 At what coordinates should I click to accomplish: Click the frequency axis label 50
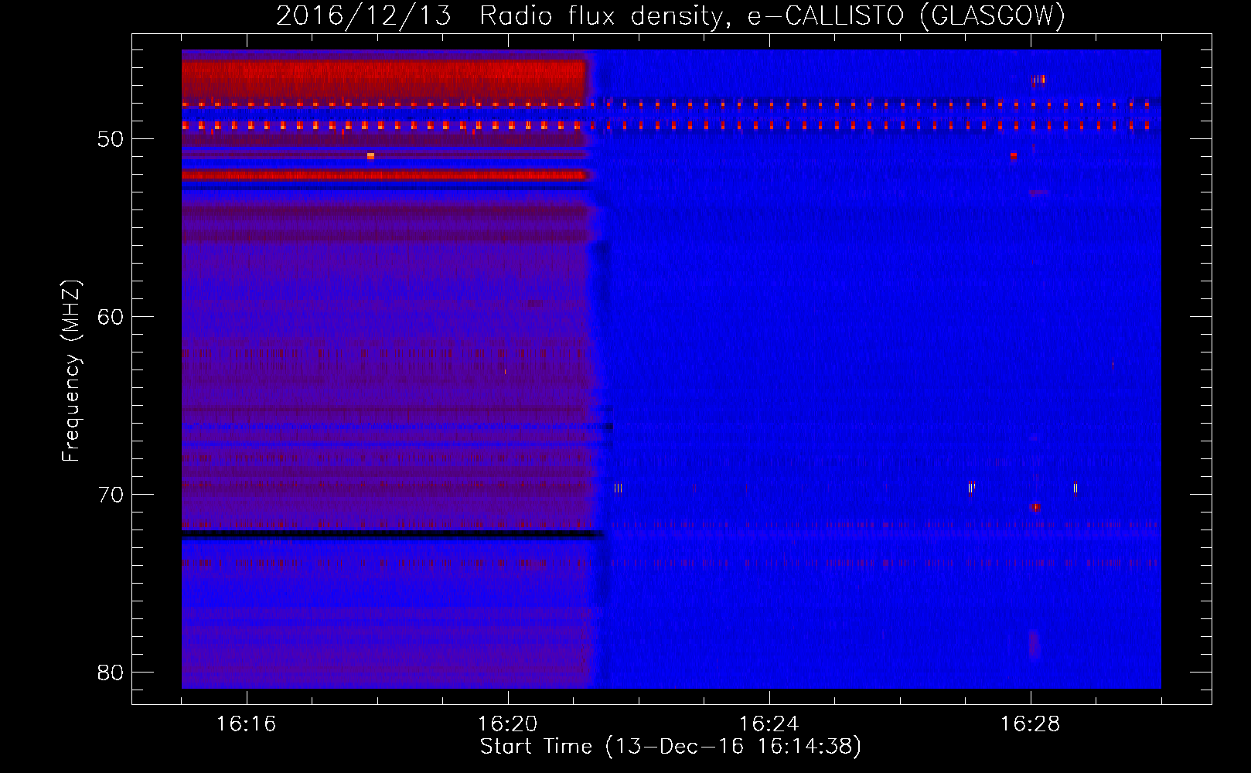click(111, 139)
